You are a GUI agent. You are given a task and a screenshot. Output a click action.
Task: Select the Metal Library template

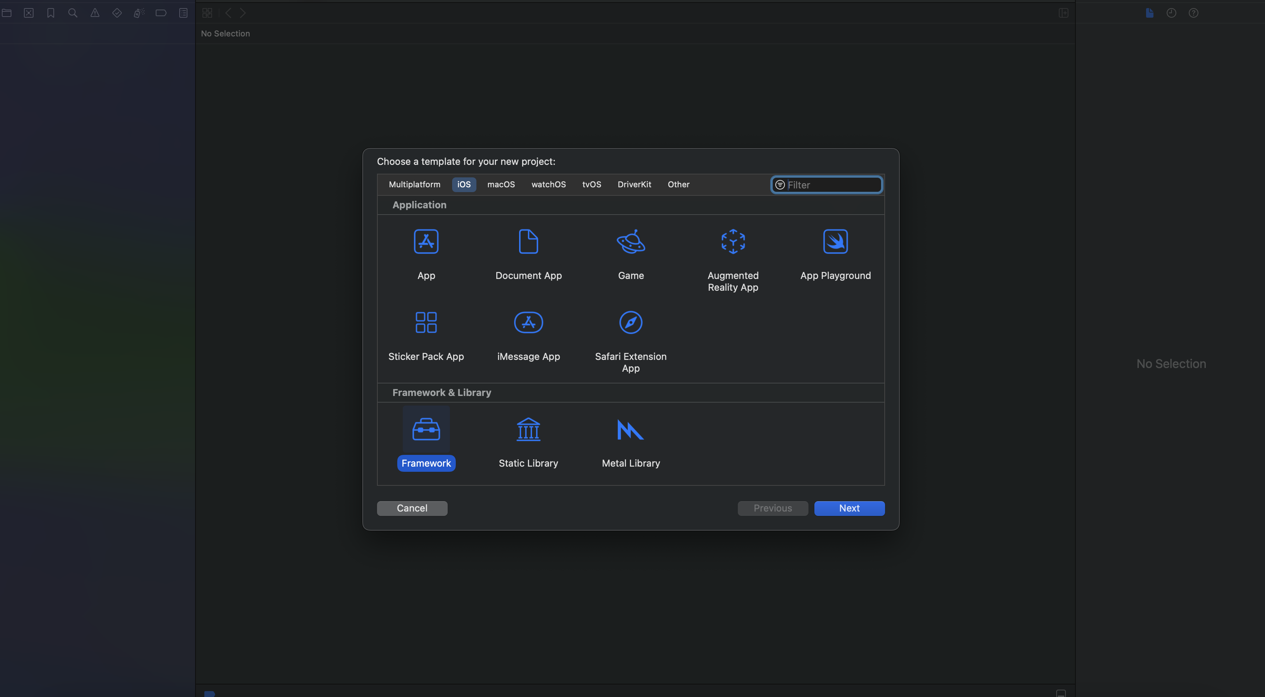click(631, 442)
